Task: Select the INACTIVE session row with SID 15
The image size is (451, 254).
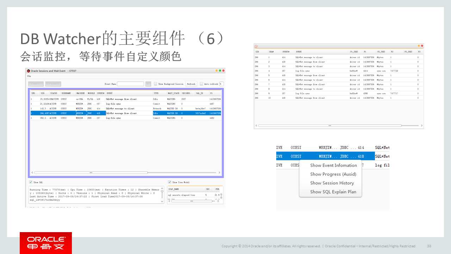Action: 126,99
